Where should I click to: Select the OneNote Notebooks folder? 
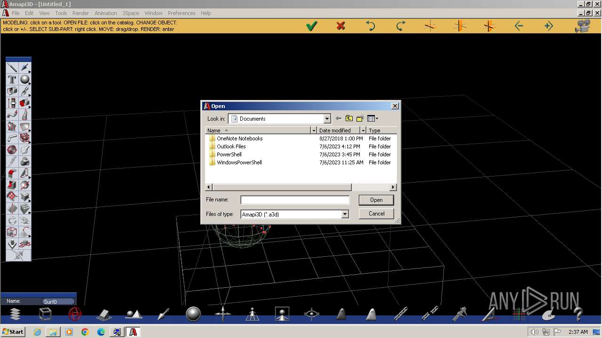236,138
